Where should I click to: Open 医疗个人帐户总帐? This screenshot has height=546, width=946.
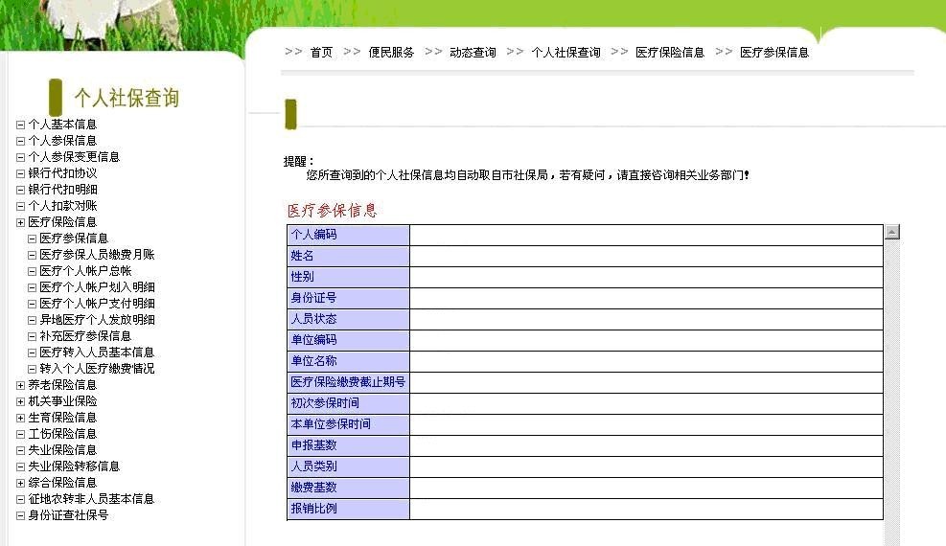(x=85, y=270)
